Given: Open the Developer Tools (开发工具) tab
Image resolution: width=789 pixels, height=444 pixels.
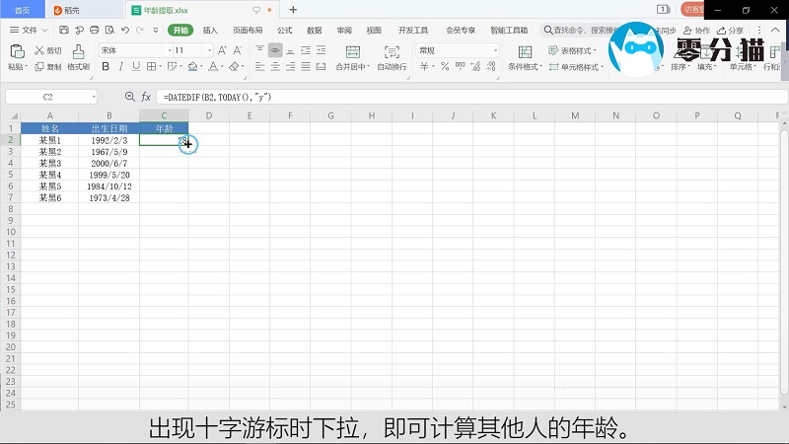Looking at the screenshot, I should pos(413,31).
